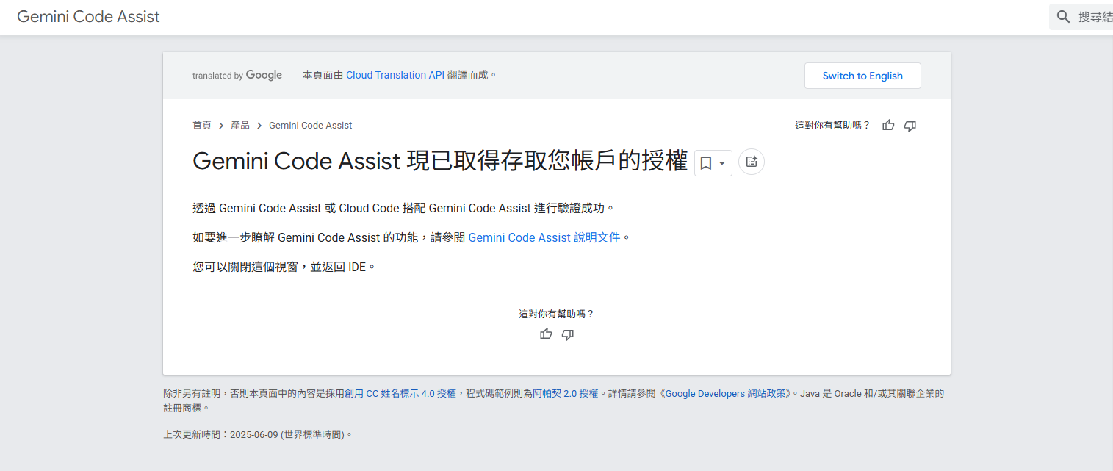This screenshot has width=1113, height=471.
Task: Click the search magnifier icon
Action: (1063, 17)
